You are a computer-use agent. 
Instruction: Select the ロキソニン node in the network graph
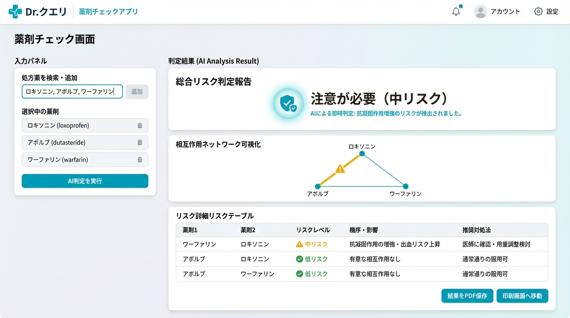point(362,153)
